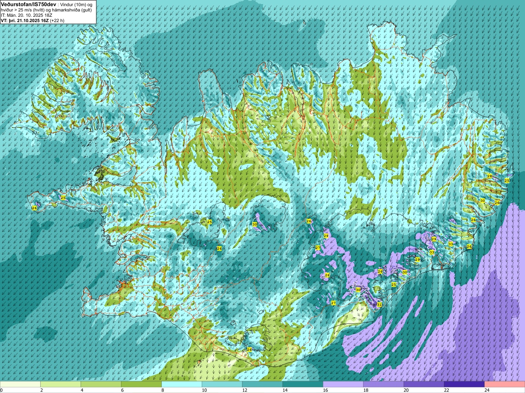Select the light purple swatch between 16 and 18
The image size is (525, 393).
(343, 384)
